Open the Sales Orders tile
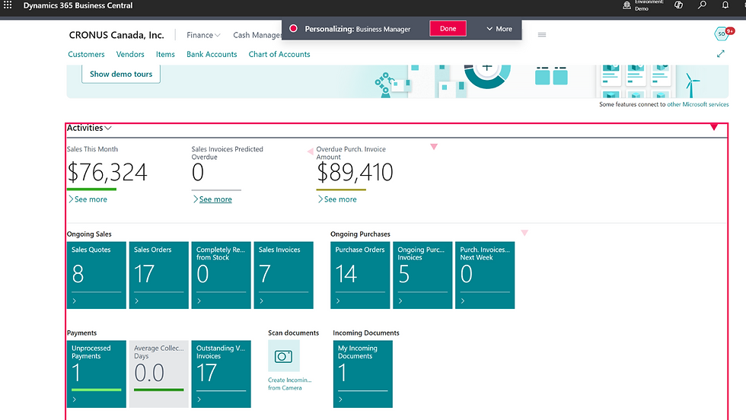 pyautogui.click(x=159, y=275)
